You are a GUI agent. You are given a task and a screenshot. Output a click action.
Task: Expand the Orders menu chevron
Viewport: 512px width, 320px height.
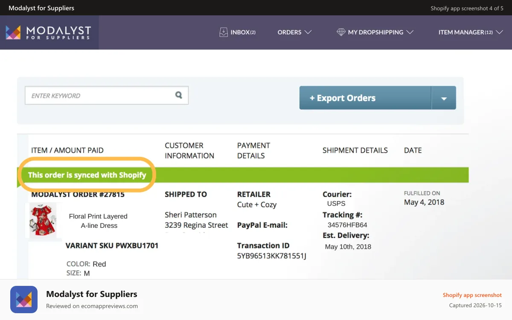308,32
